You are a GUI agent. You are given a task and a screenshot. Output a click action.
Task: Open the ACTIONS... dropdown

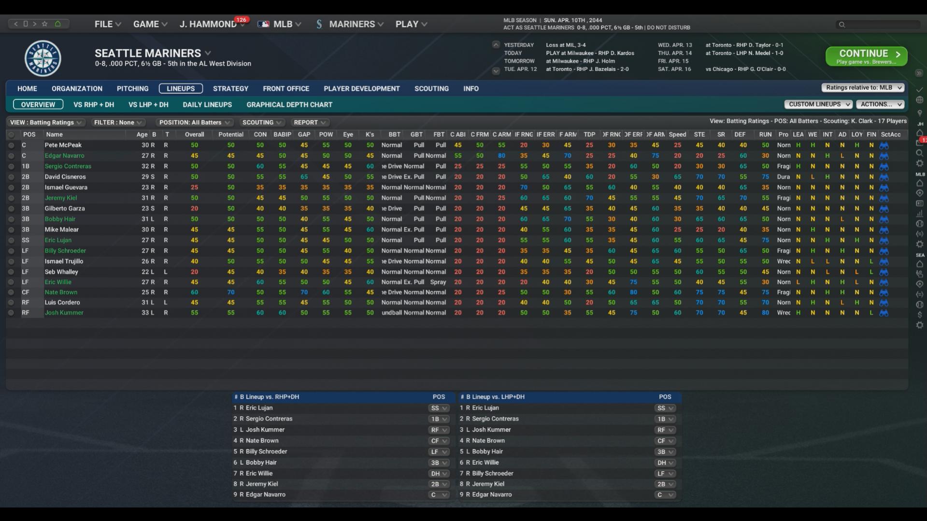click(880, 104)
